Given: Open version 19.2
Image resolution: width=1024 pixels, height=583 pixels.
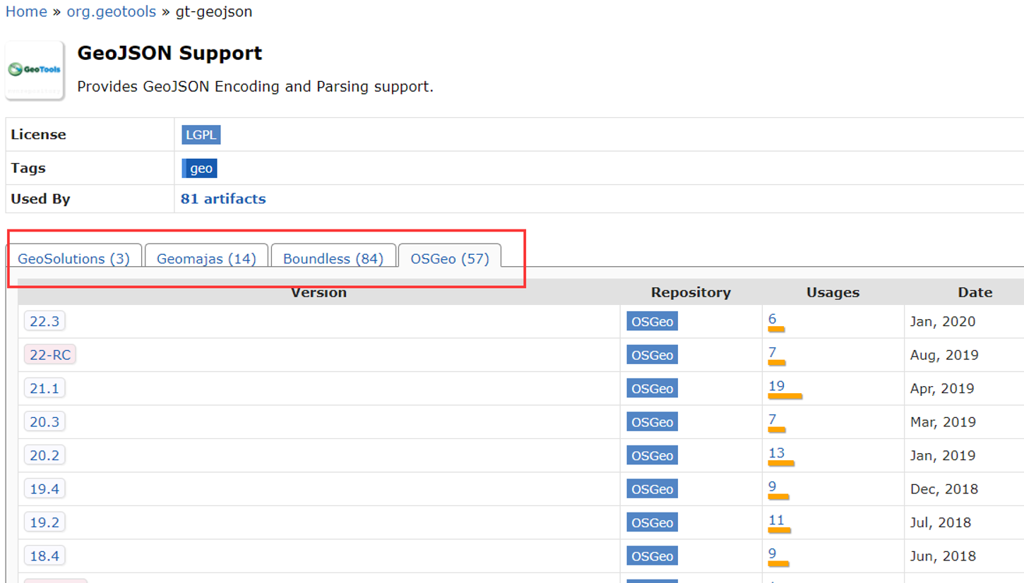Looking at the screenshot, I should click(x=44, y=522).
